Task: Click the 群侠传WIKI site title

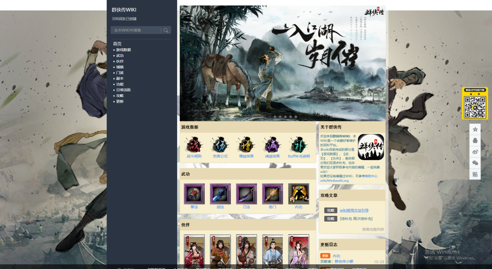Action: coord(124,10)
